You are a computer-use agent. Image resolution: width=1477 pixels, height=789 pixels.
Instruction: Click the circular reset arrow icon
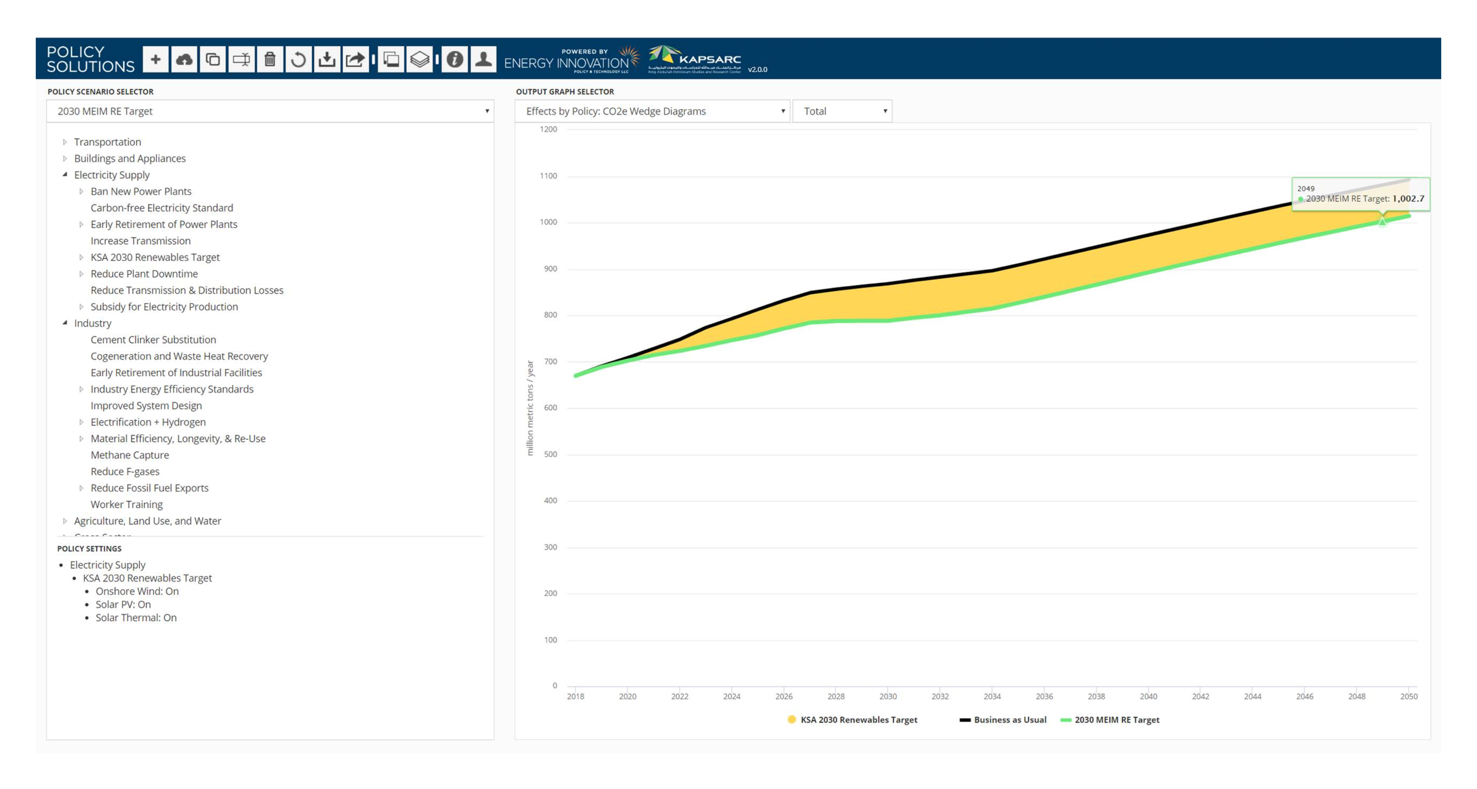(298, 59)
